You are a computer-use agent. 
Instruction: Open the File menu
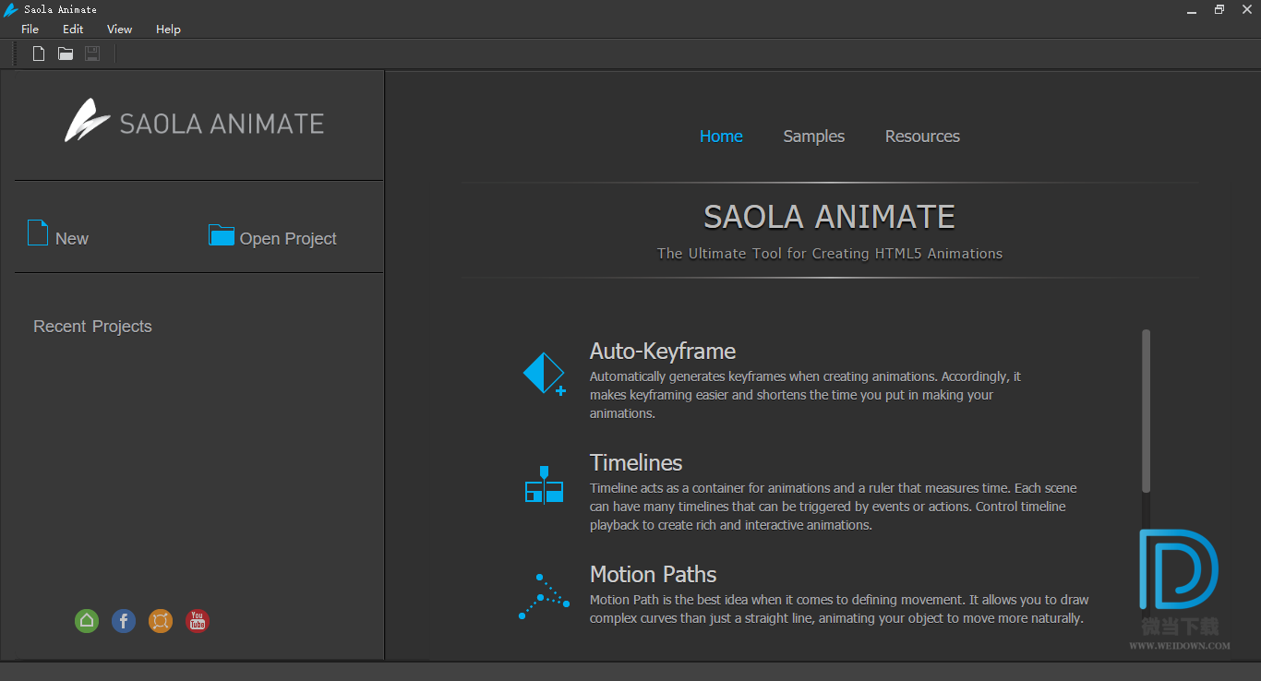[x=30, y=30]
